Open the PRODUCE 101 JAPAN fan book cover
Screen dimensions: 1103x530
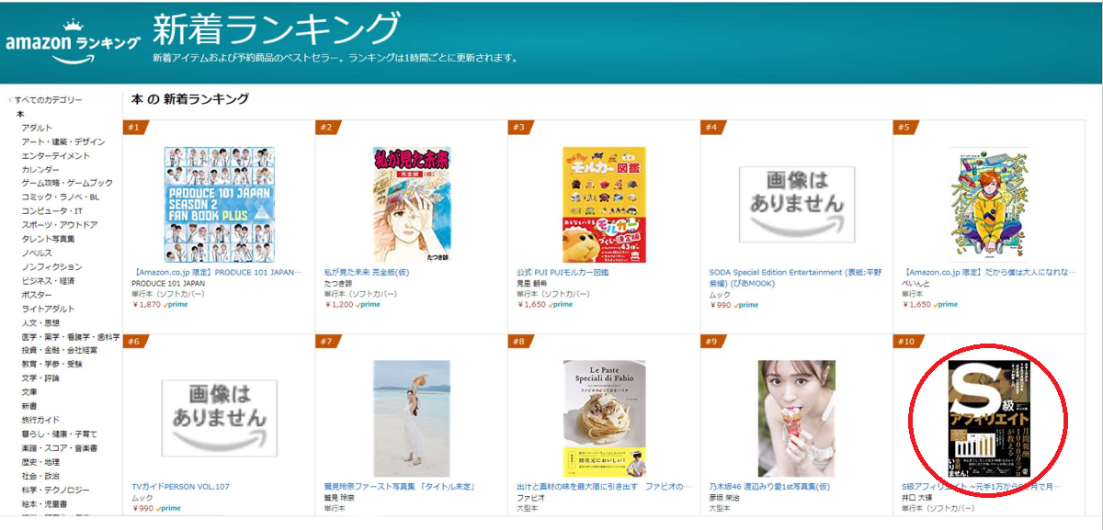point(219,205)
